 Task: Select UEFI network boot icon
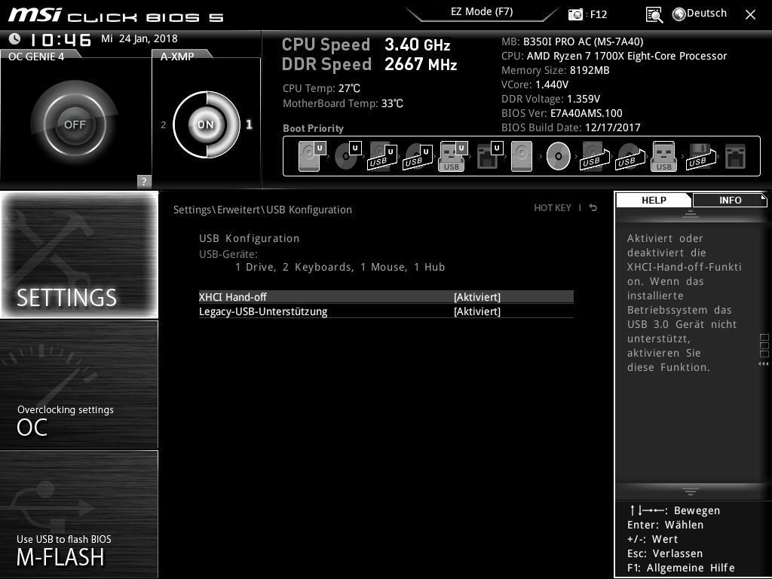(x=489, y=156)
